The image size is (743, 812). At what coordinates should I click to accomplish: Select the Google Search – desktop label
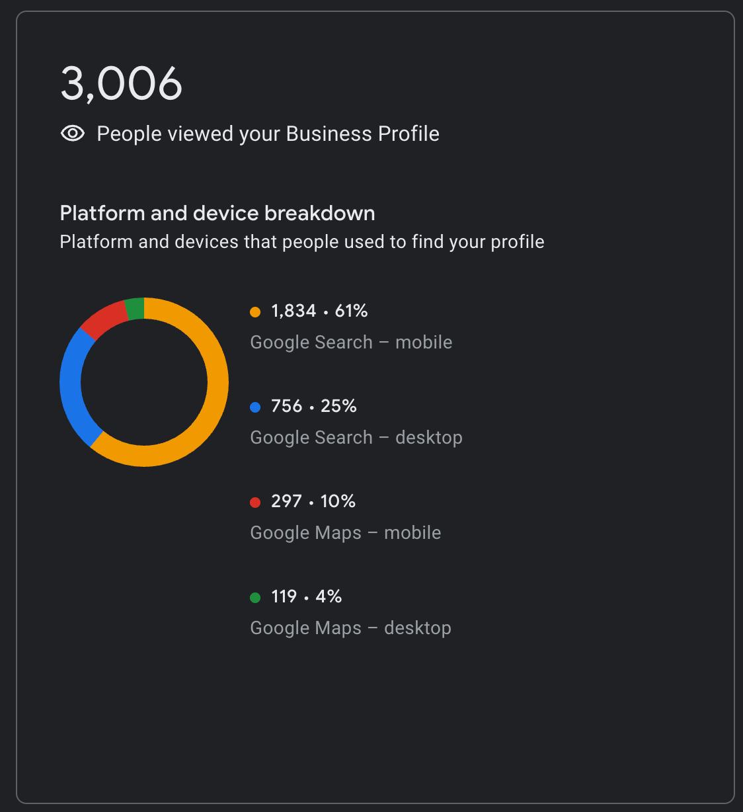[356, 438]
